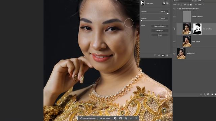
Task: Lock transparent pixels in the Layers panel
Action: click(x=179, y=5)
